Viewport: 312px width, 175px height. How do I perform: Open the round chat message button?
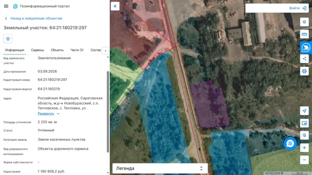click(290, 143)
